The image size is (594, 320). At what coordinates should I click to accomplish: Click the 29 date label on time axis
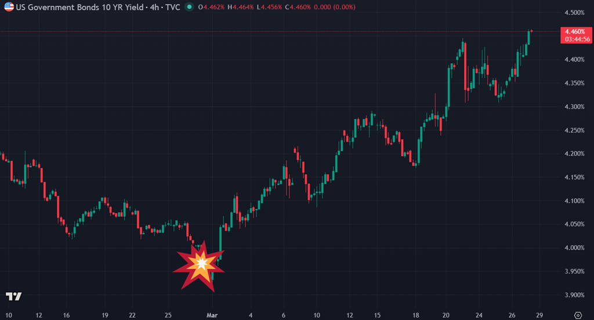tap(540, 315)
